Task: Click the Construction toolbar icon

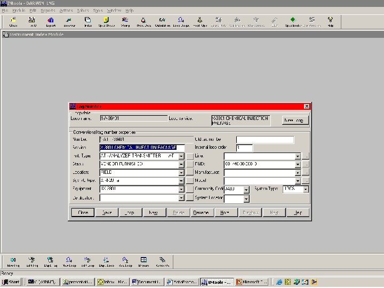Action: (x=312, y=22)
